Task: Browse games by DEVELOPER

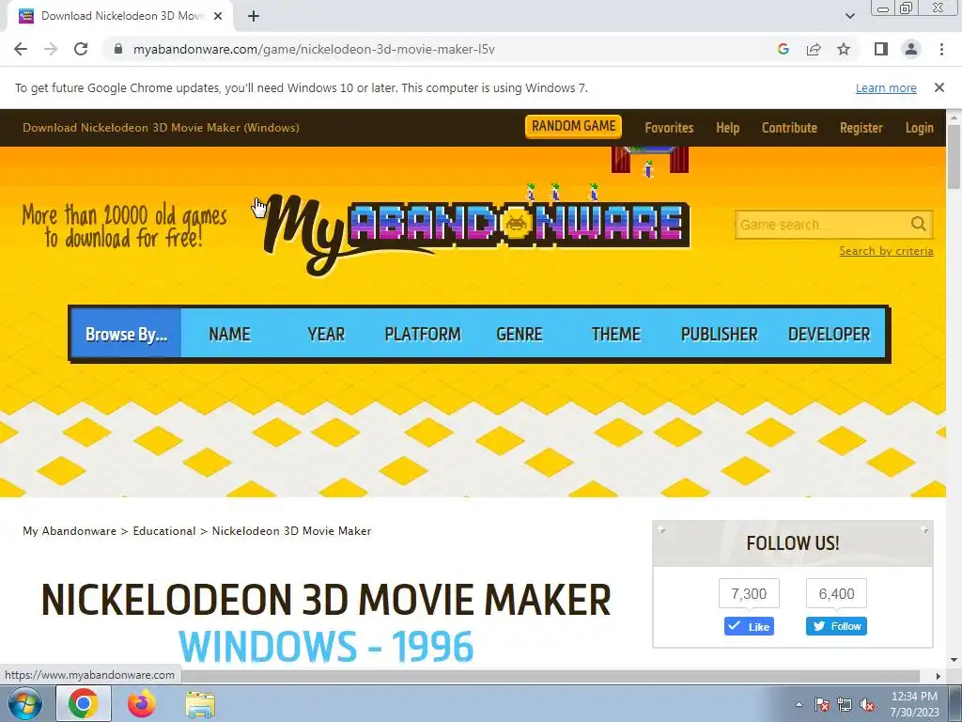Action: 829,334
